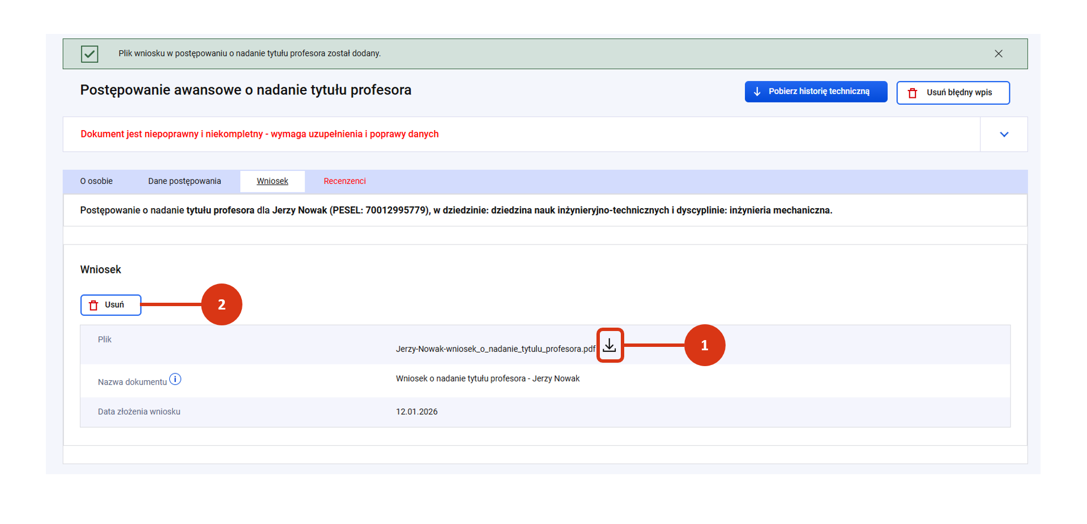Screen dimensions: 1087x524
Task: Click the Postępowanie awansowe page heading
Action: coord(245,90)
